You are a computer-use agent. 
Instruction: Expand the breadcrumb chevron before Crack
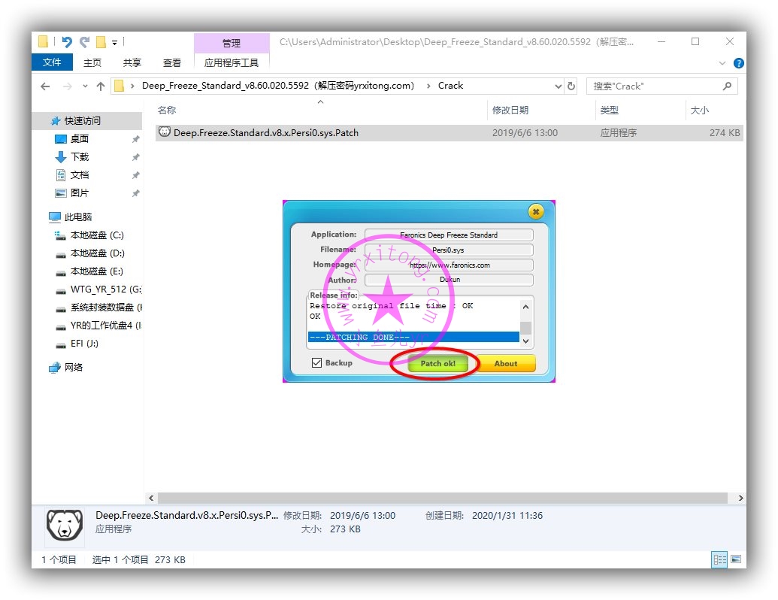click(428, 86)
